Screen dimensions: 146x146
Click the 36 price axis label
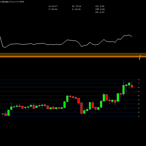coord(139,112)
